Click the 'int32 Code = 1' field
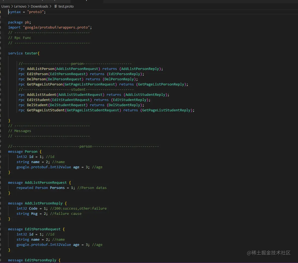The image size is (298, 263). pos(32,209)
